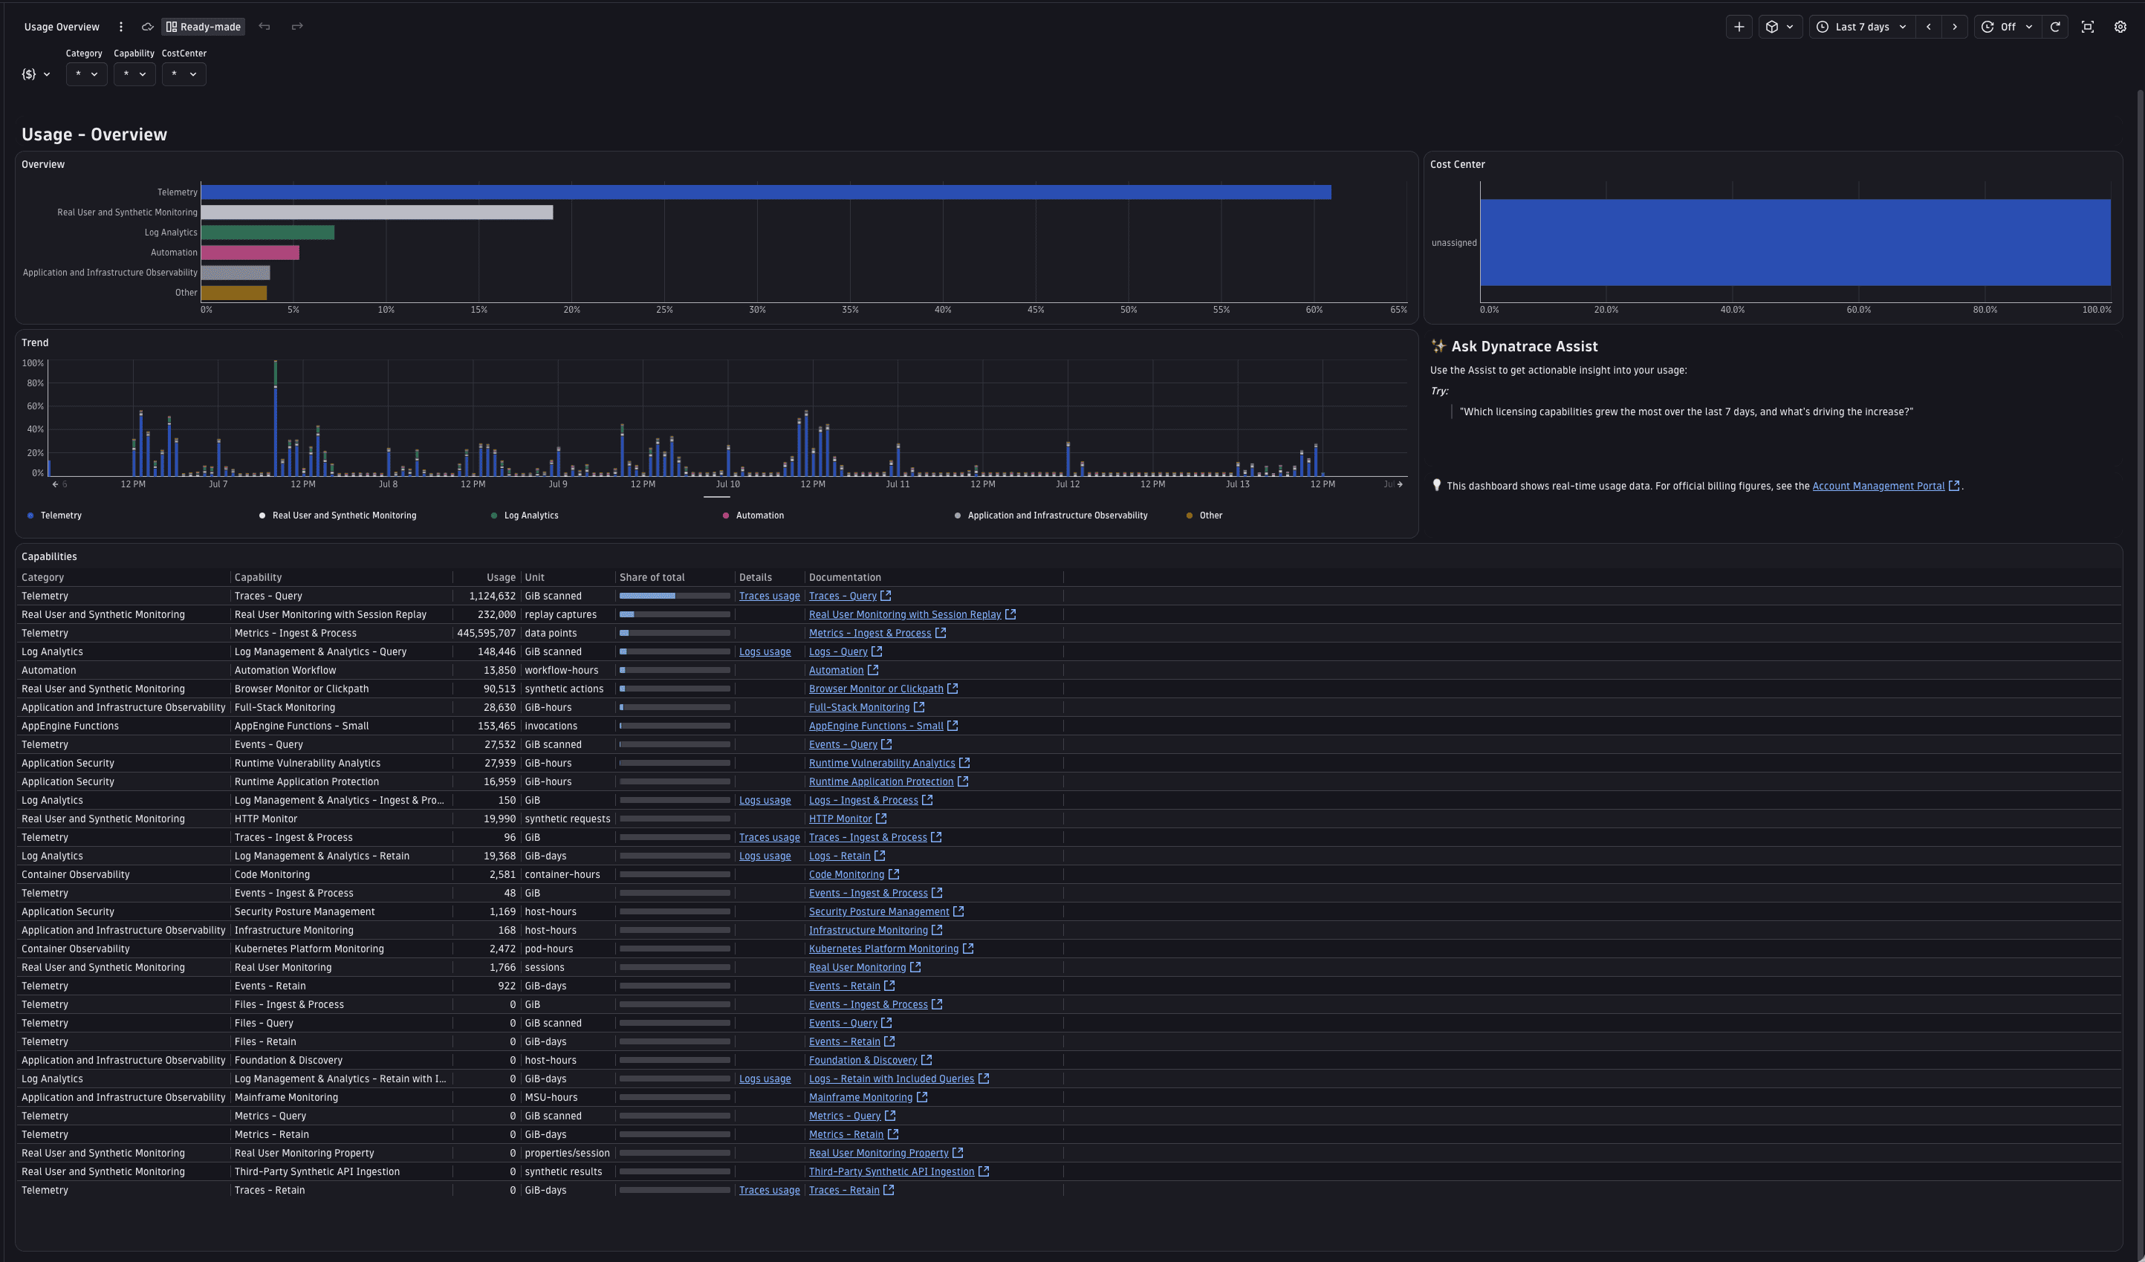Open Third-Party Synthetic API Ingestion documentation link

(x=891, y=1172)
